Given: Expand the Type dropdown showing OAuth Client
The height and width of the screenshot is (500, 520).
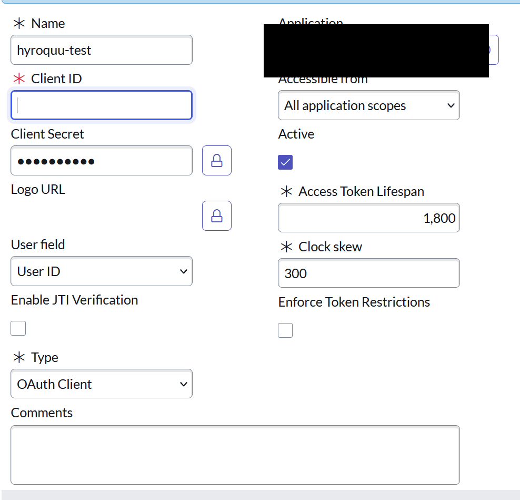Looking at the screenshot, I should pyautogui.click(x=101, y=384).
